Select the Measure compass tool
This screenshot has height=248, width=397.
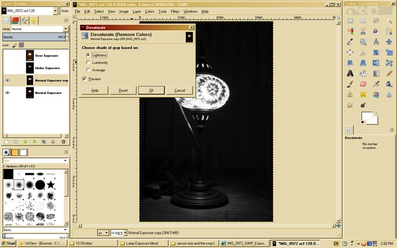pos(376,42)
